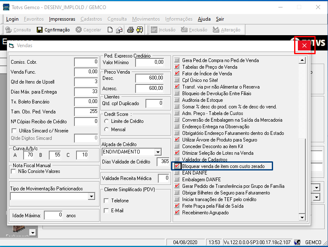Viewport: 328px width, 247px height.
Task: Click the Validade Receita Médica field
Action: 164,178
